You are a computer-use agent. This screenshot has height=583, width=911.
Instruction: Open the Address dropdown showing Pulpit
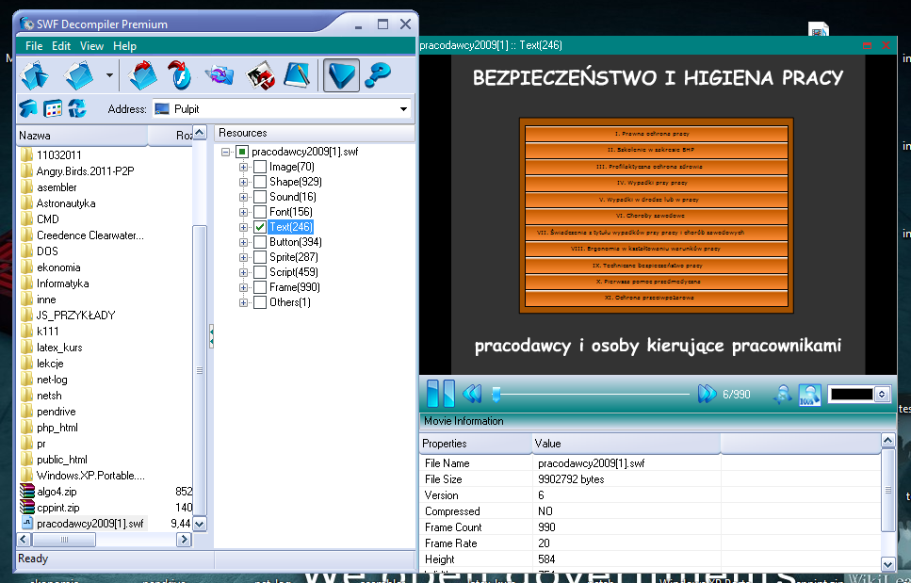[x=403, y=109]
